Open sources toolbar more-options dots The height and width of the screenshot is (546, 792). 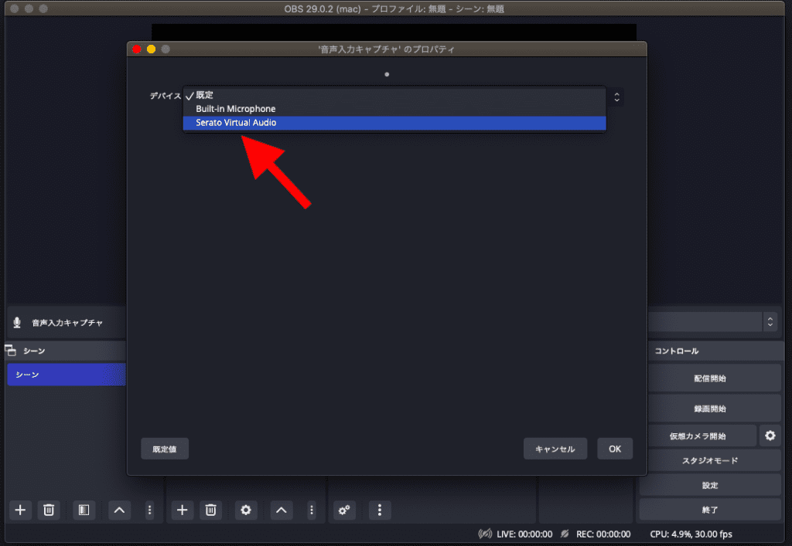tap(312, 510)
